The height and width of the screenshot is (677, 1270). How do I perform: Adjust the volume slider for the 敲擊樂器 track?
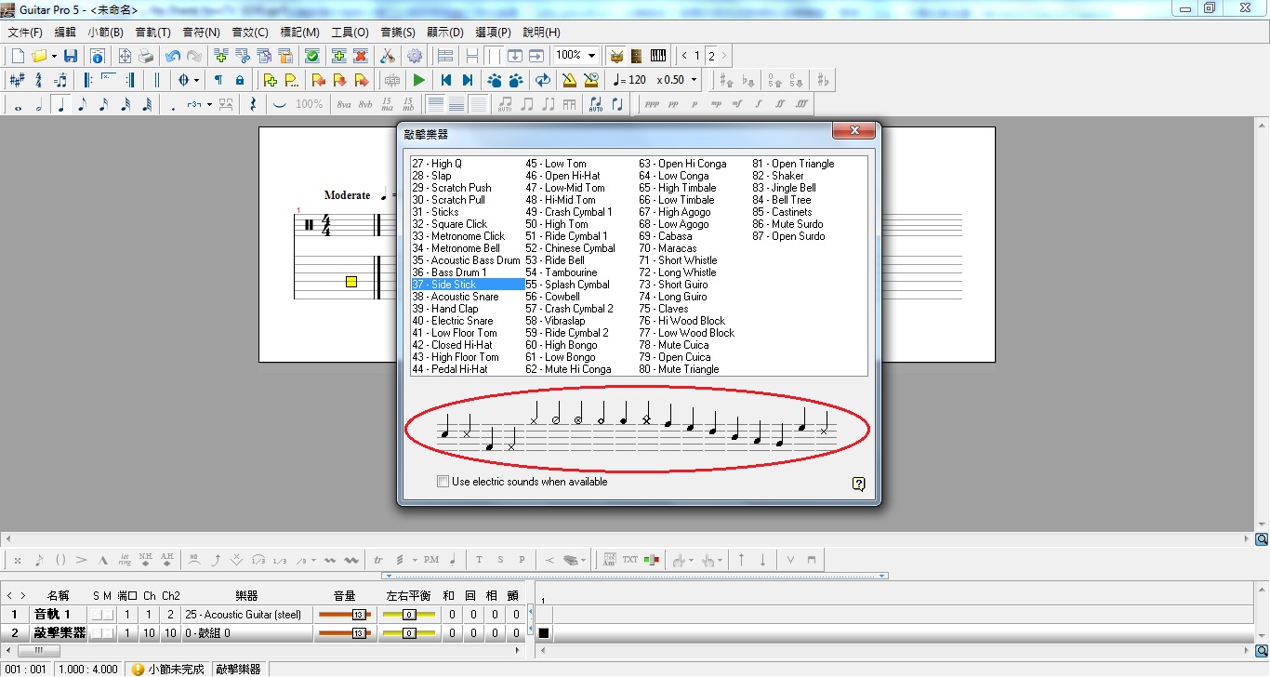pyautogui.click(x=344, y=633)
